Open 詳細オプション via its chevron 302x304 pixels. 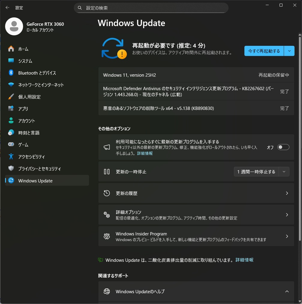(287, 215)
